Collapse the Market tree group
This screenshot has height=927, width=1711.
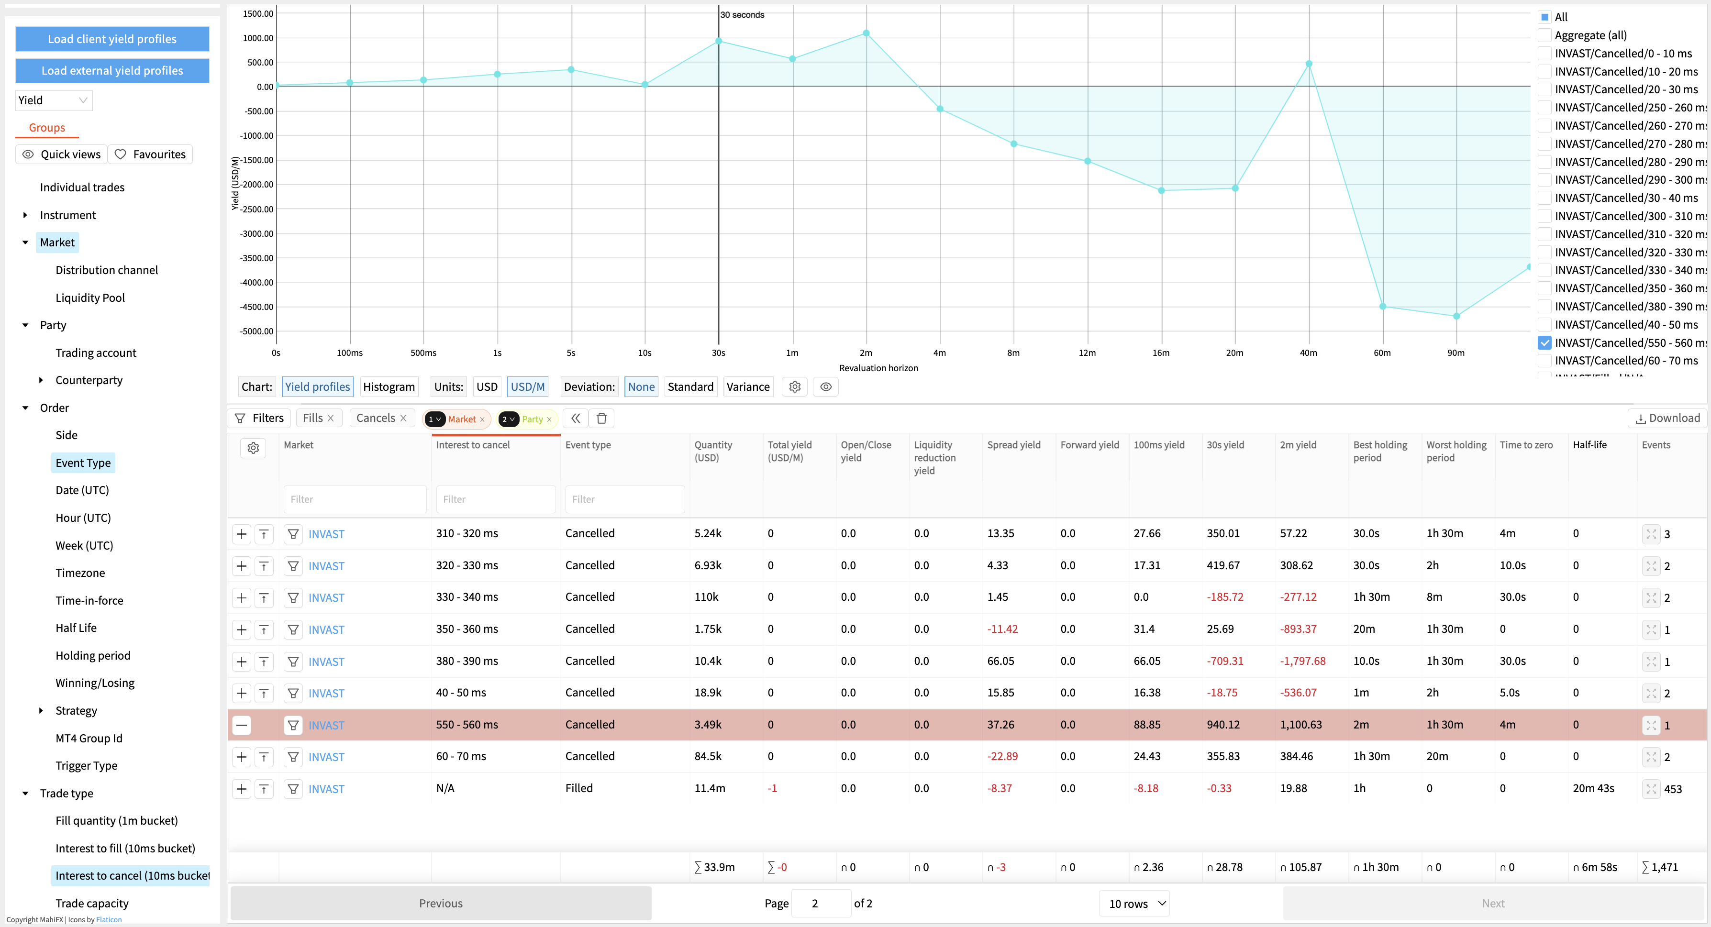[x=25, y=243]
